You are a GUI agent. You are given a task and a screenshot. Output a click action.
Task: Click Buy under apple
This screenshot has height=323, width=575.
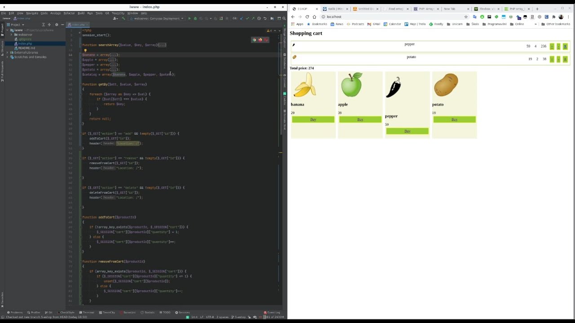point(360,119)
